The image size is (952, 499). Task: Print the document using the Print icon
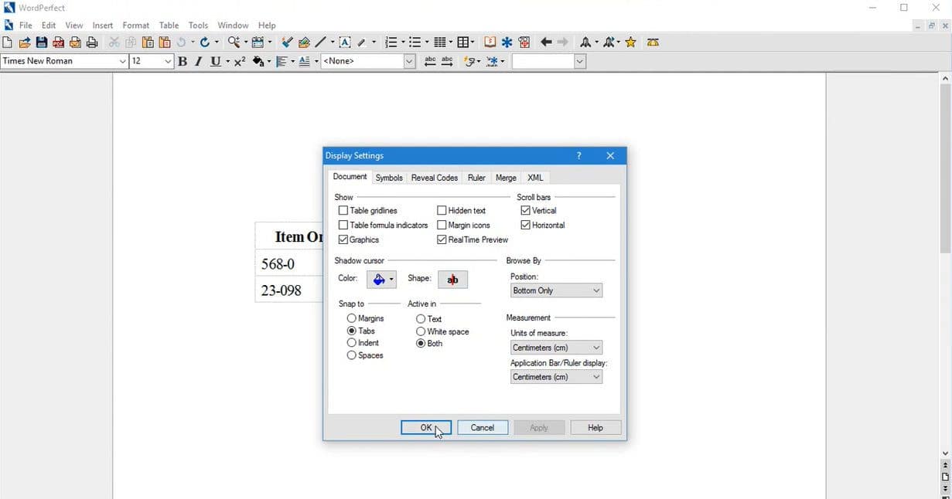(91, 42)
